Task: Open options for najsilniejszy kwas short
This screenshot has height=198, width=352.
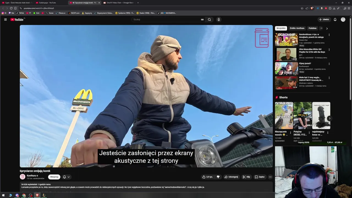Action: 328,133
